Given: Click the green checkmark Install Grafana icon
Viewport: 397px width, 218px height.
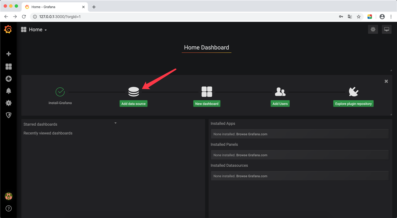Looking at the screenshot, I should pyautogui.click(x=60, y=92).
